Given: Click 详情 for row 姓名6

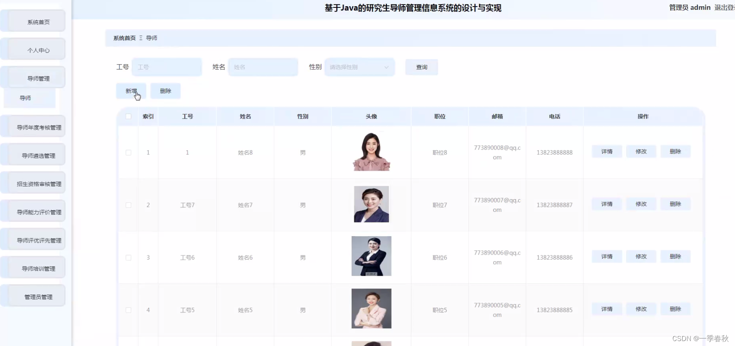Looking at the screenshot, I should [x=607, y=256].
